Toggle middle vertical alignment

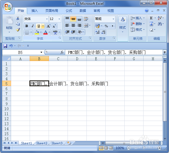73,19
